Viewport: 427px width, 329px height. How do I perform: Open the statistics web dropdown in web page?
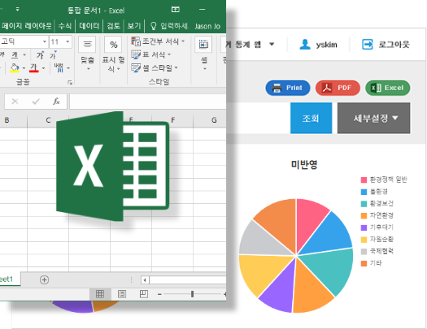(x=250, y=44)
